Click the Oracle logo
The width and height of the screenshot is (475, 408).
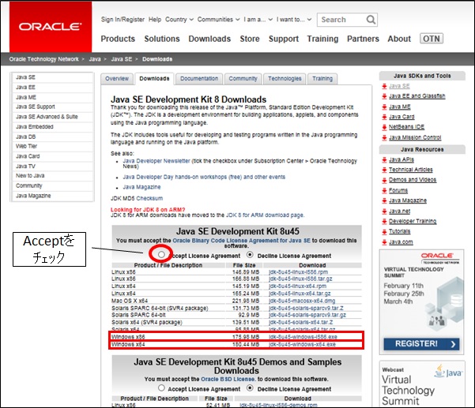(51, 27)
